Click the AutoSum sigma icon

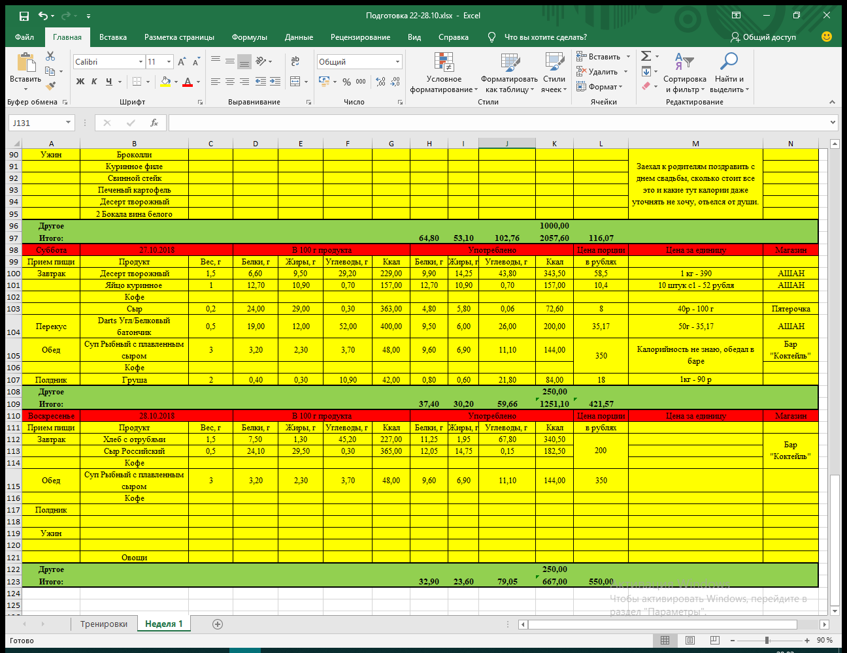(x=646, y=56)
